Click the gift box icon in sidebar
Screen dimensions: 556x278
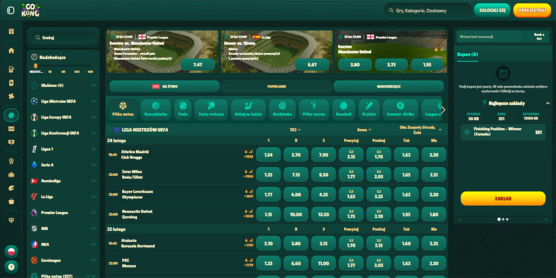(x=11, y=32)
